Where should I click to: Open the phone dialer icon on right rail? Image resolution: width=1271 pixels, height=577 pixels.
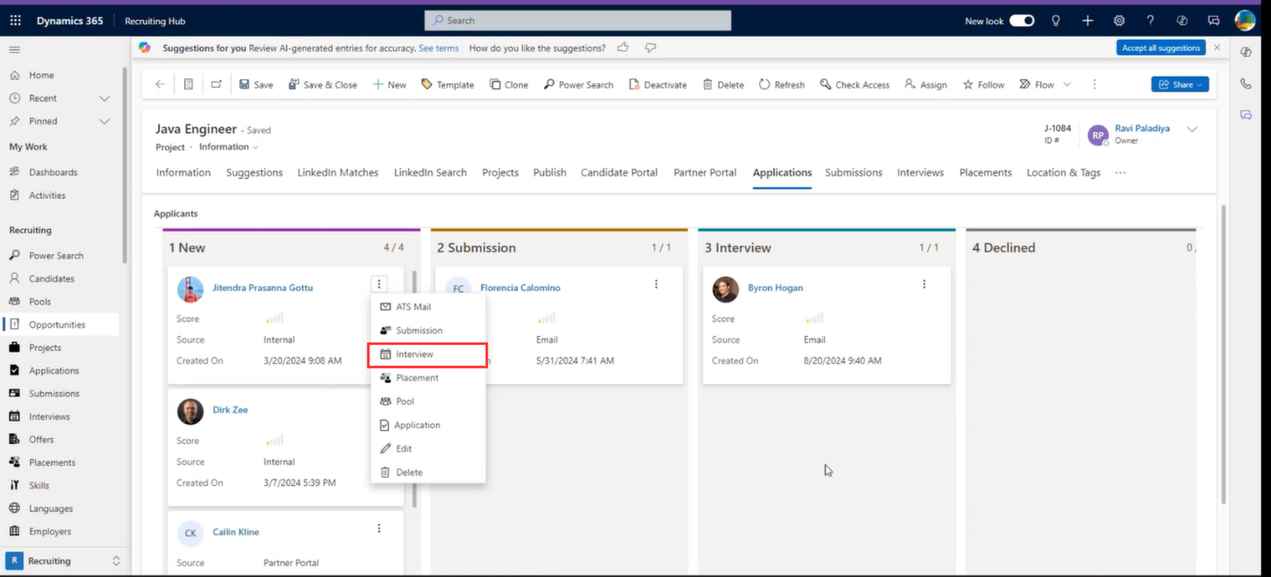[1246, 83]
